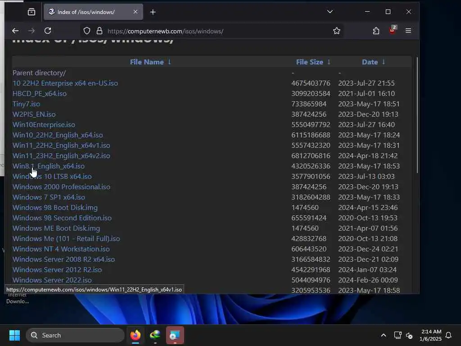
Task: Select file size 4675403776
Action: coord(311,83)
